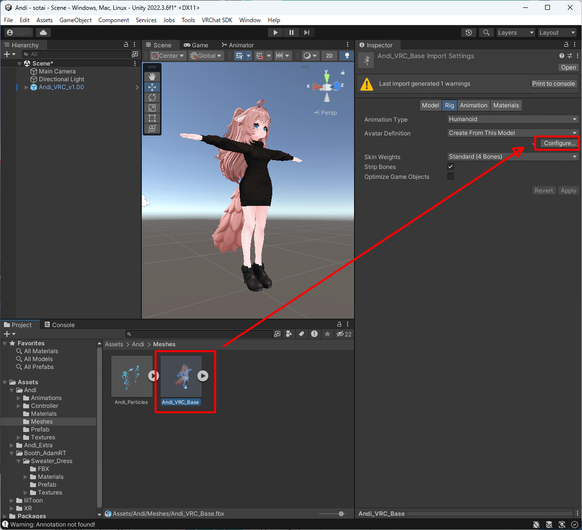Open Animation Type dropdown
The image size is (582, 530).
click(513, 119)
